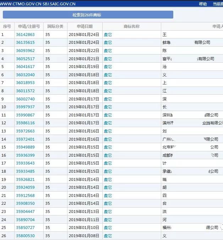Select date 2019年01月08日 in row 26
223x240 pixels.
pos(84,236)
